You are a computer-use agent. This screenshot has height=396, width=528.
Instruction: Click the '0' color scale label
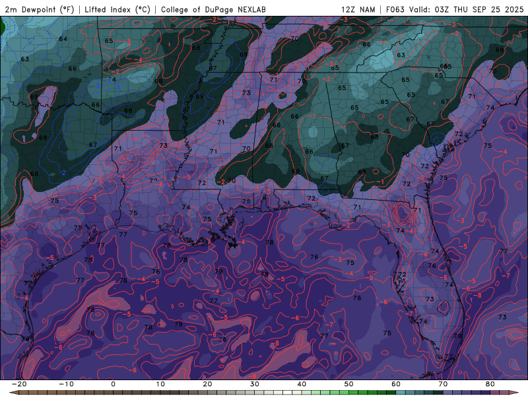pyautogui.click(x=113, y=384)
